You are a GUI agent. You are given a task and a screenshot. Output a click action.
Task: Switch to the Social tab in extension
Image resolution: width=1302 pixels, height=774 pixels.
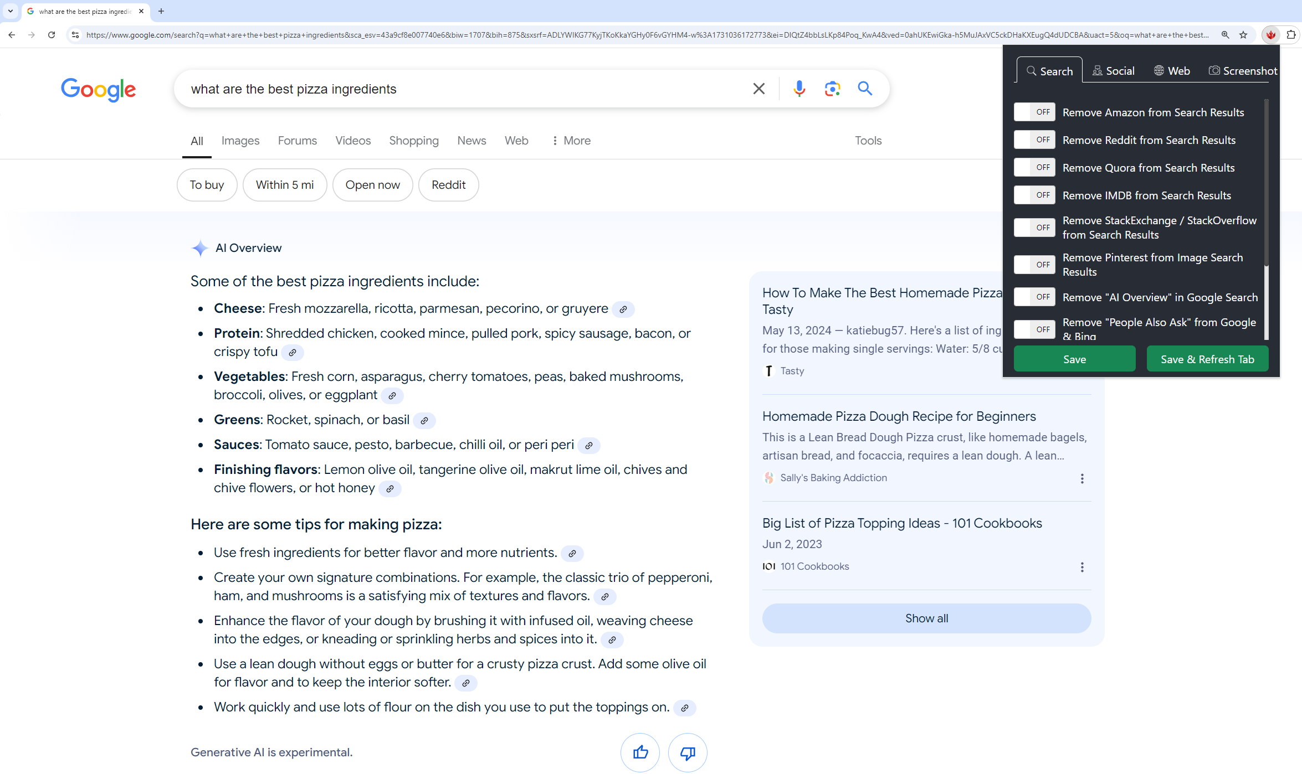[1113, 71]
